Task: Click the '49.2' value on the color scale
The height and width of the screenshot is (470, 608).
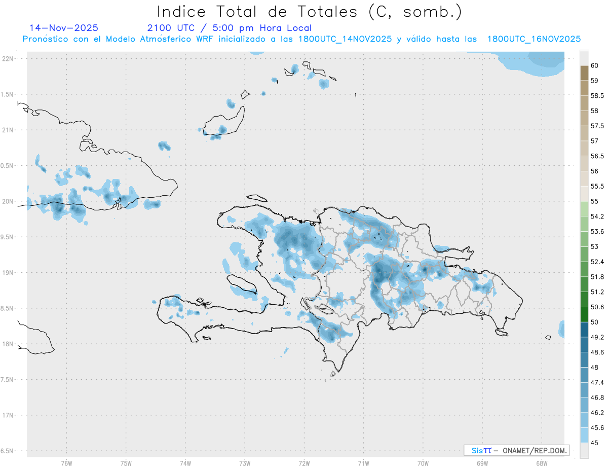Action: (597, 337)
